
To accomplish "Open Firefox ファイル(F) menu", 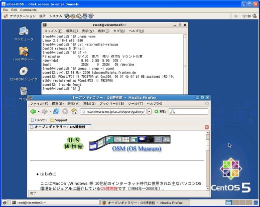I will (x=39, y=104).
